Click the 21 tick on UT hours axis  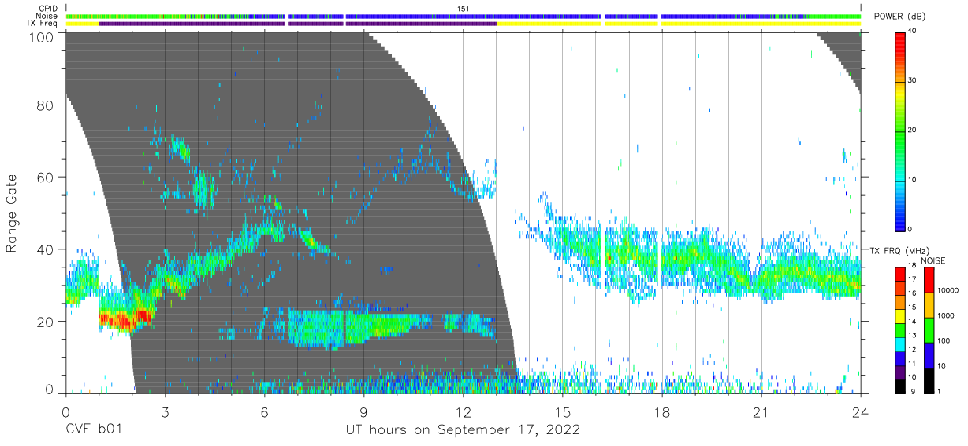pos(761,411)
